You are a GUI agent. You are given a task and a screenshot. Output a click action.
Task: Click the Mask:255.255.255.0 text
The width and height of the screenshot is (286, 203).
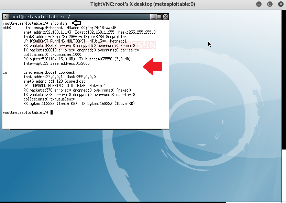[137, 32]
